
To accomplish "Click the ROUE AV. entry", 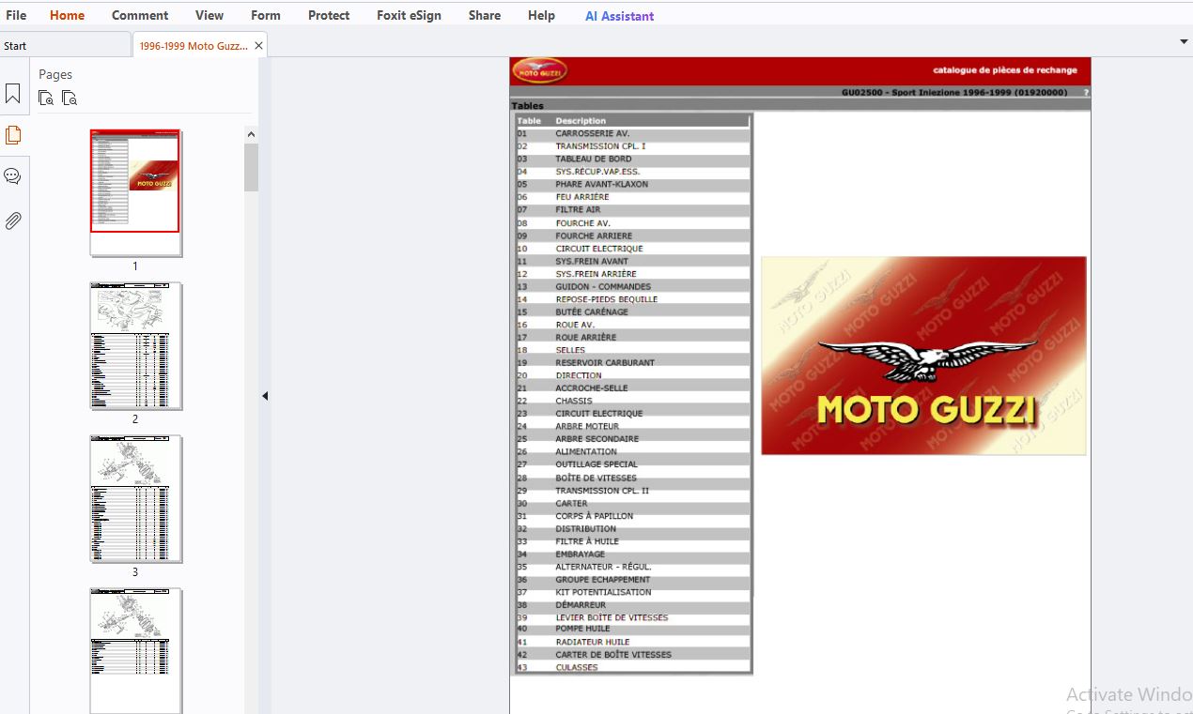I will click(575, 325).
